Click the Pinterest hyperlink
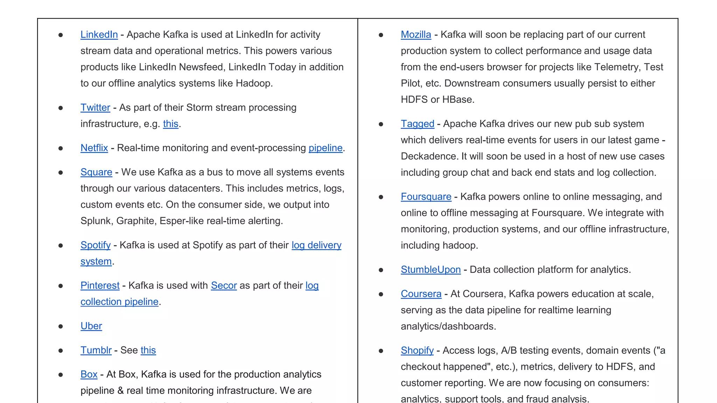Screen dimensions: 717x403 (100, 285)
